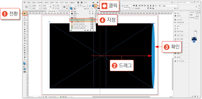Screen dimensions: 202x99
Task: Select the Pencil tool
Action: (25, 32)
